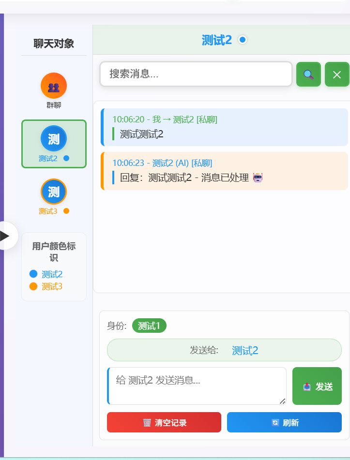Click the 发送给 测试2 recipient bar
This screenshot has width=350, height=460.
point(224,350)
